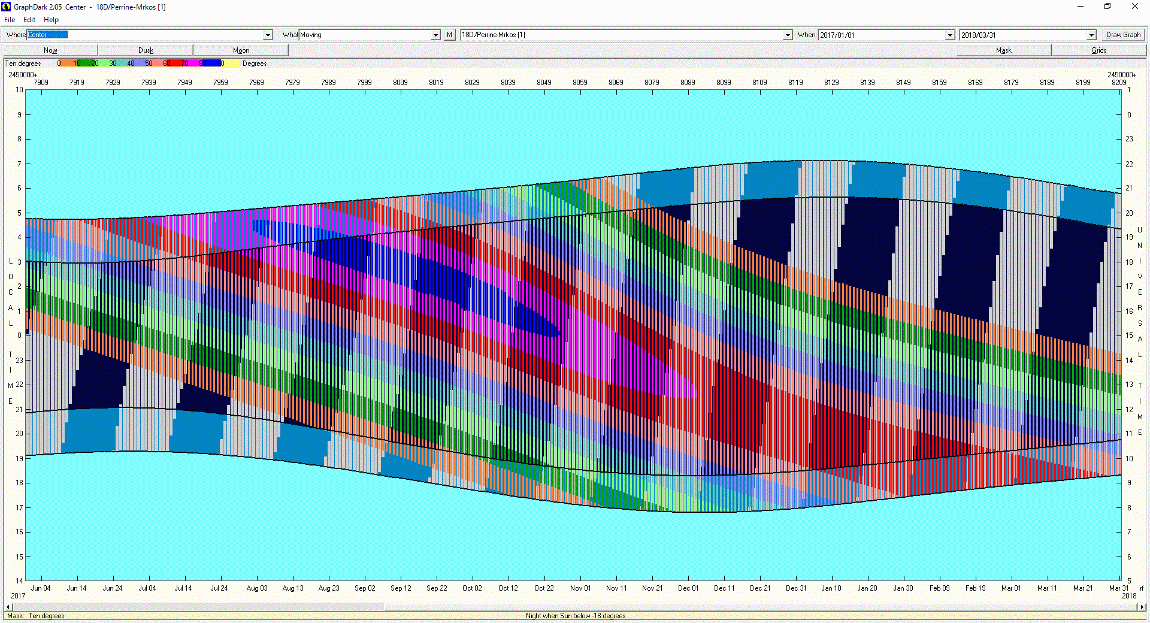The width and height of the screenshot is (1150, 623).
Task: Click the Mask button
Action: (1003, 50)
